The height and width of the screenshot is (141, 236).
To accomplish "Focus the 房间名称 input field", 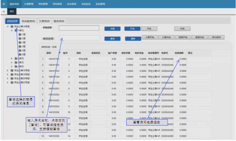I will click(80, 38).
